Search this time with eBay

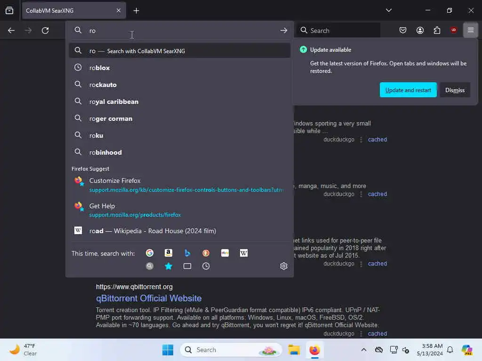[x=225, y=253]
